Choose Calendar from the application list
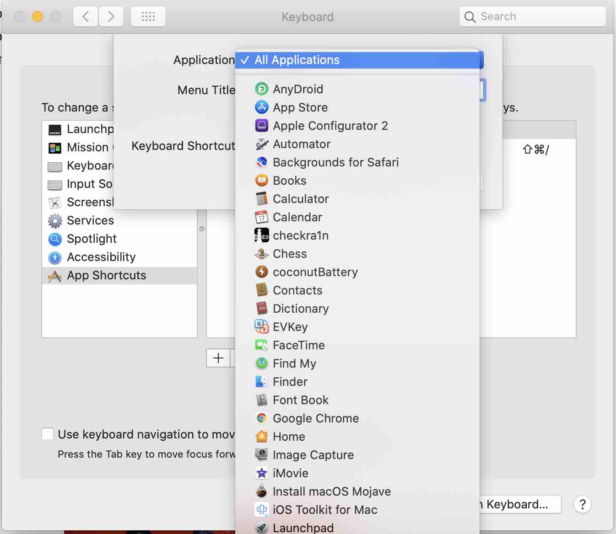The image size is (616, 534). [357, 217]
